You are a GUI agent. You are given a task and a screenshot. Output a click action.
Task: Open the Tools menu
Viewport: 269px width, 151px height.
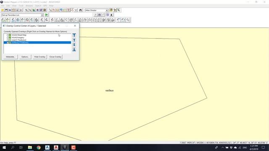point(21,5)
